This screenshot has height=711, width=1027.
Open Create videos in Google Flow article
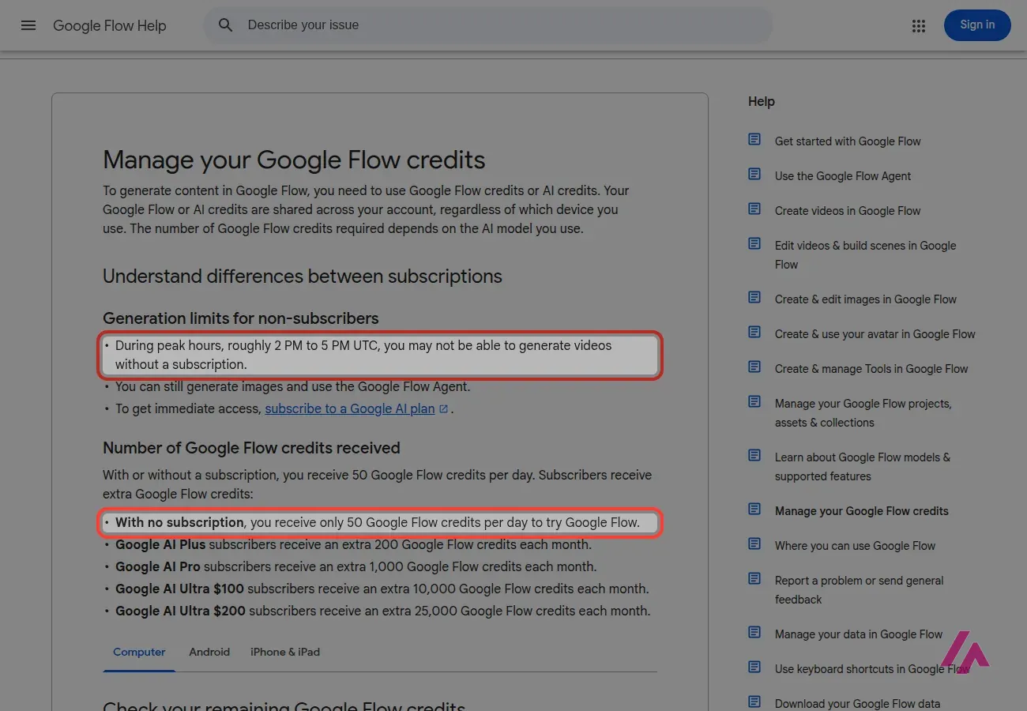848,211
